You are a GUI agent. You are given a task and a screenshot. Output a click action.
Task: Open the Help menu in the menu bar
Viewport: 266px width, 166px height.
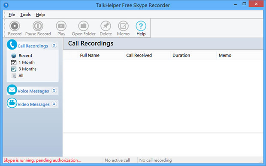click(40, 15)
